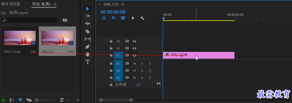The image size is (292, 103).
Task: Select the Hand tool
Action: (x=88, y=54)
